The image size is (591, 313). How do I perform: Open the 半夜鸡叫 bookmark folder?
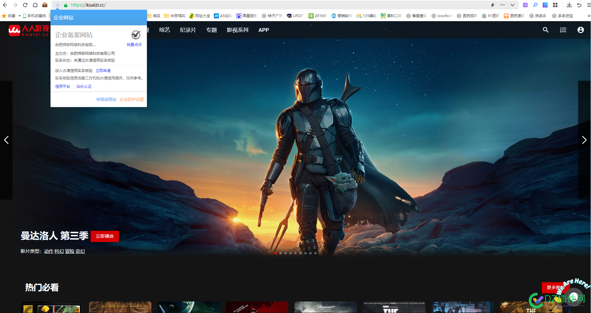(x=175, y=16)
